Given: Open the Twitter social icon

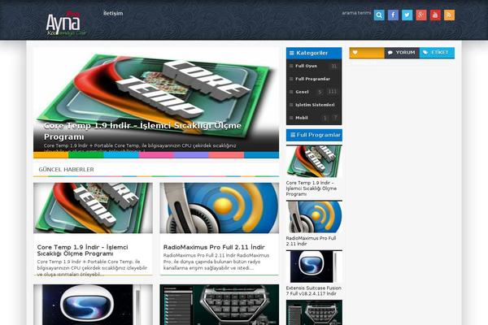Looking at the screenshot, I should (x=407, y=15).
